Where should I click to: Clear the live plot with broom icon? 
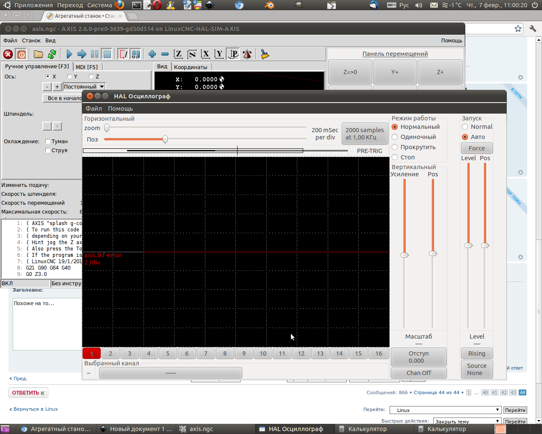coord(265,54)
